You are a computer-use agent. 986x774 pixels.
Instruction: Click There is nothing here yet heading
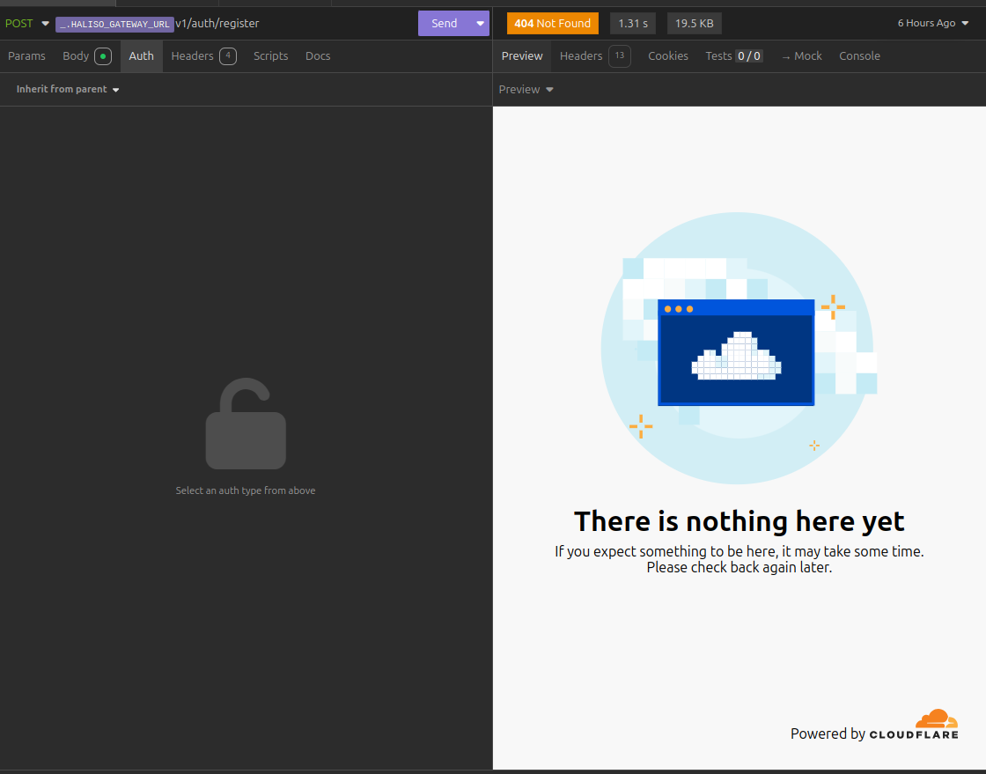(739, 521)
